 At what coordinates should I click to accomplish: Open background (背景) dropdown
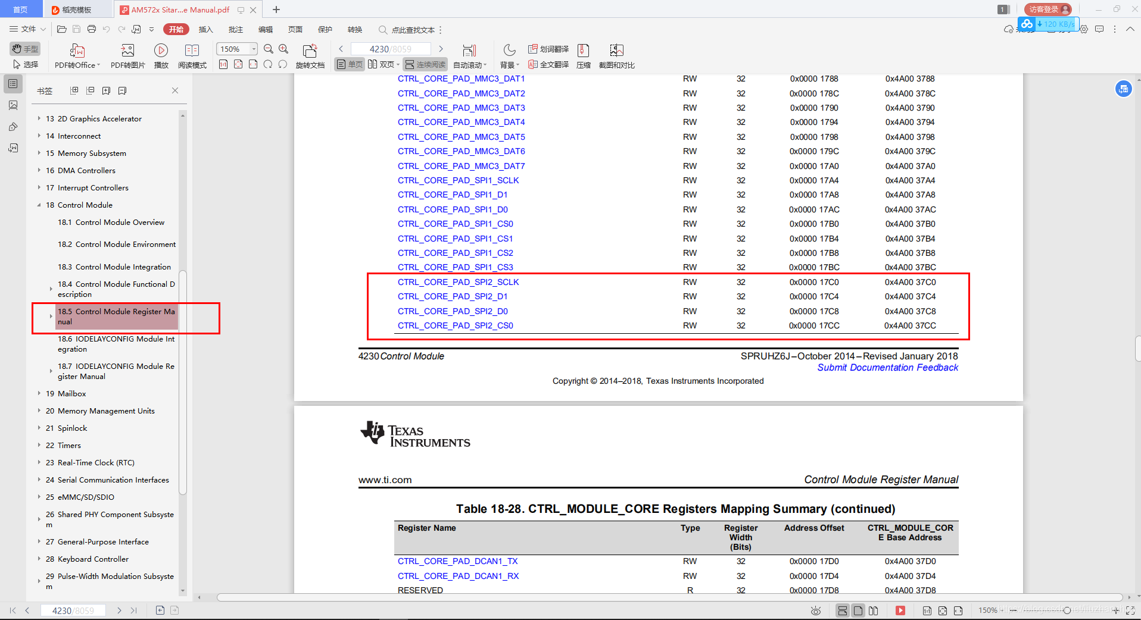click(x=509, y=56)
